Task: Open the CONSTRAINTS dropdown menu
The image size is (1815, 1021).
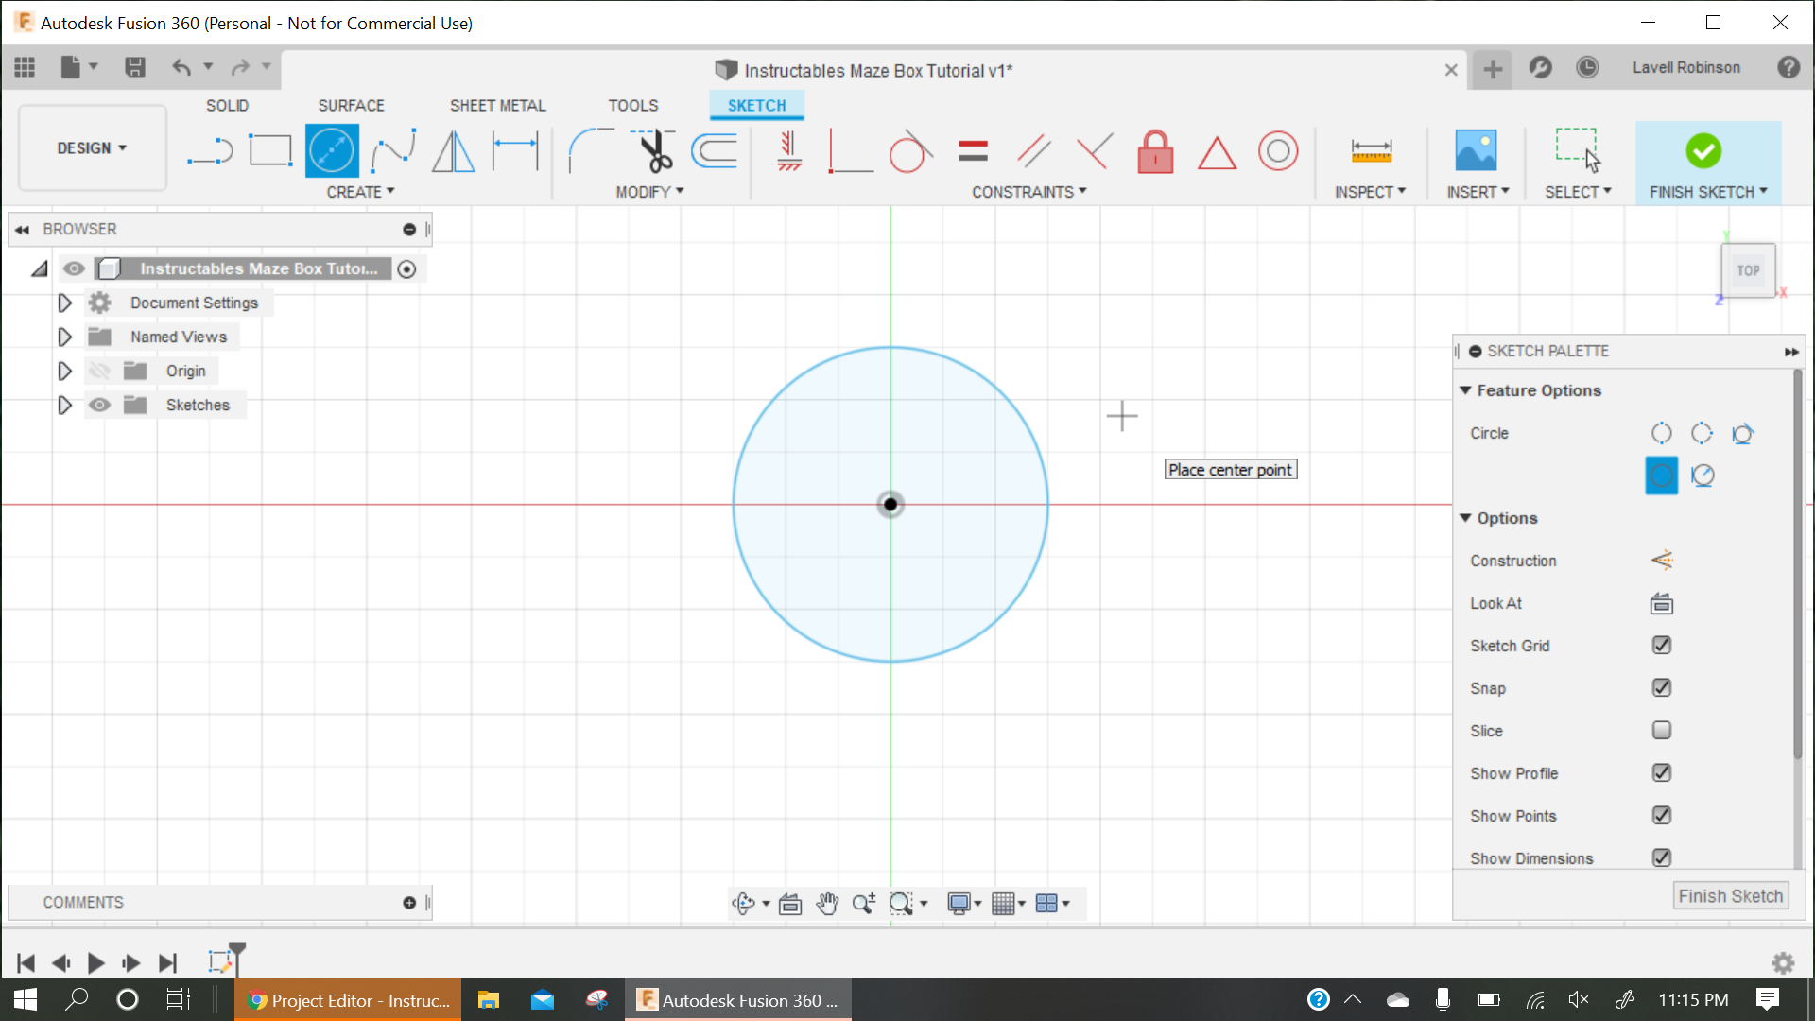Action: (x=1028, y=192)
